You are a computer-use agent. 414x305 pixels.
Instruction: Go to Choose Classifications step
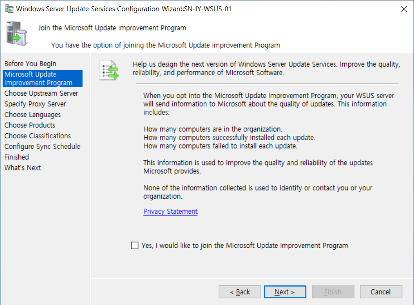[38, 136]
